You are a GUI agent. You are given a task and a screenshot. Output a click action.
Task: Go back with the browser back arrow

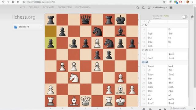tap(3, 2)
